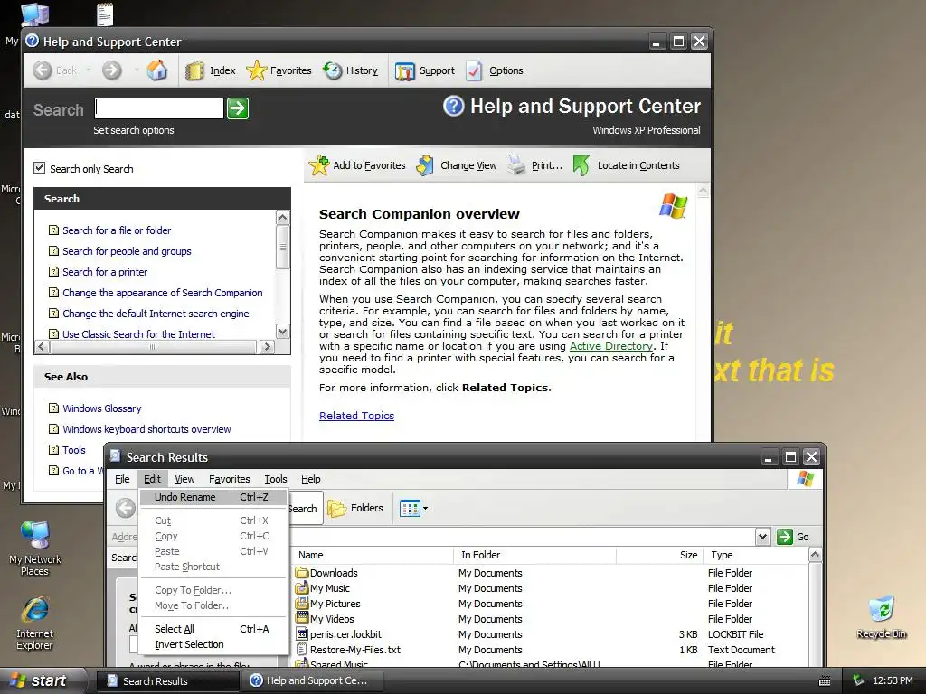The height and width of the screenshot is (694, 926).
Task: Click the Home icon in Help Center
Action: click(157, 70)
